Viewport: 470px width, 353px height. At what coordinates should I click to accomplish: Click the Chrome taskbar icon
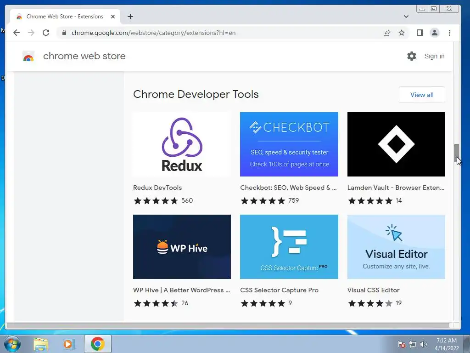point(98,344)
